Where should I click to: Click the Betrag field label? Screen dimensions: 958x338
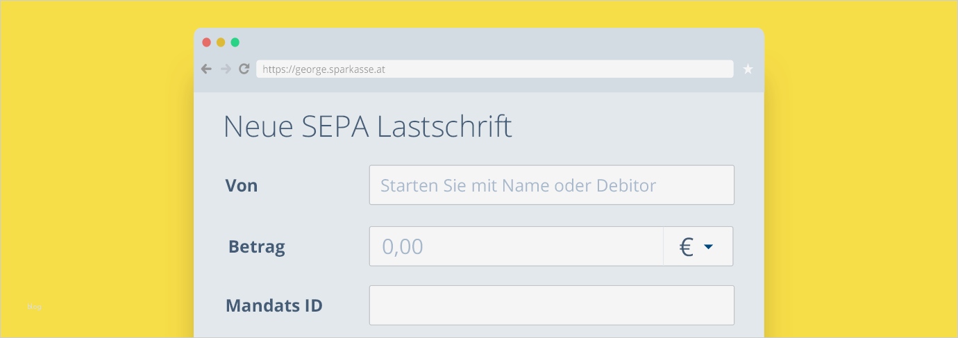(x=257, y=247)
